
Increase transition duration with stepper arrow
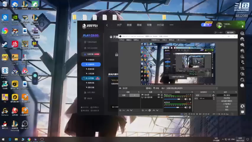click(214, 98)
